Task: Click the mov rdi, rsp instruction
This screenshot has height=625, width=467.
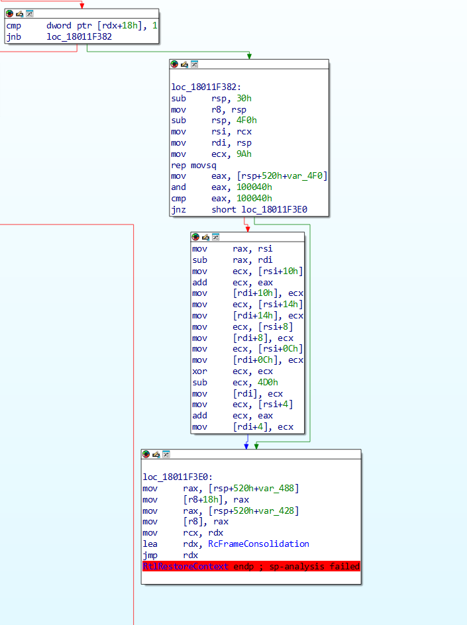Action: [x=211, y=143]
